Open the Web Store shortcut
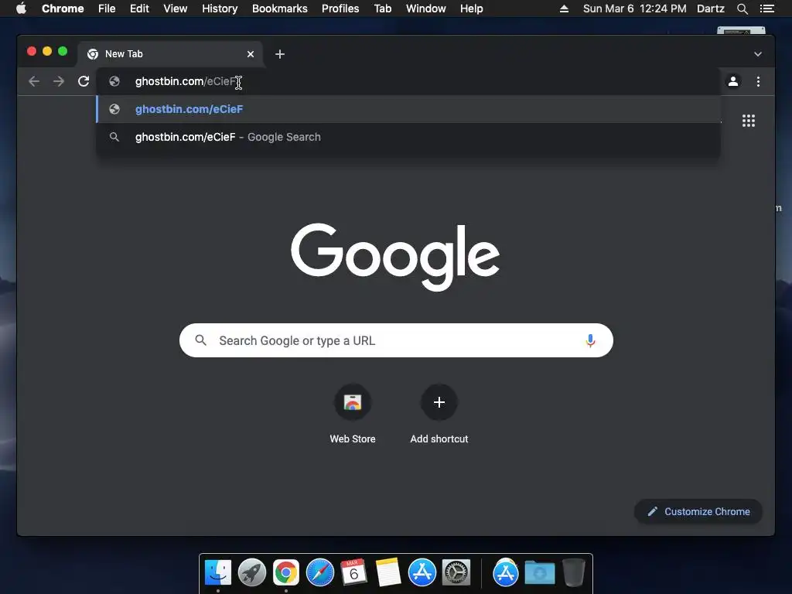This screenshot has height=594, width=792. [353, 415]
